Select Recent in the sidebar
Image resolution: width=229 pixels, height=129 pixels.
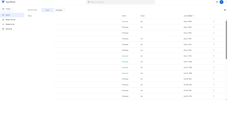[x=12, y=15]
